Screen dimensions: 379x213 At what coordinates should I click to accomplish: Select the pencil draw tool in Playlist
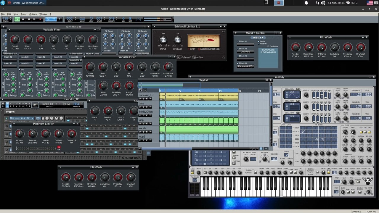(140, 91)
